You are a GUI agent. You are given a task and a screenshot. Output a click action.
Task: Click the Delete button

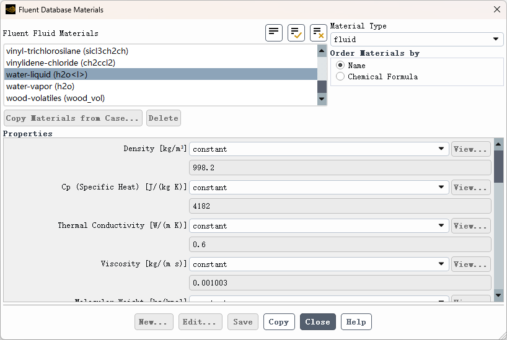point(163,118)
